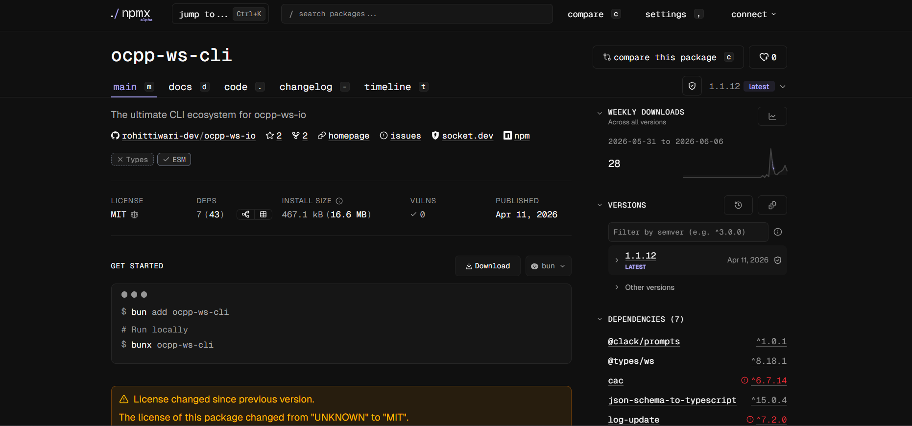Click the MIT license scale icon
The height and width of the screenshot is (426, 912).
[135, 214]
